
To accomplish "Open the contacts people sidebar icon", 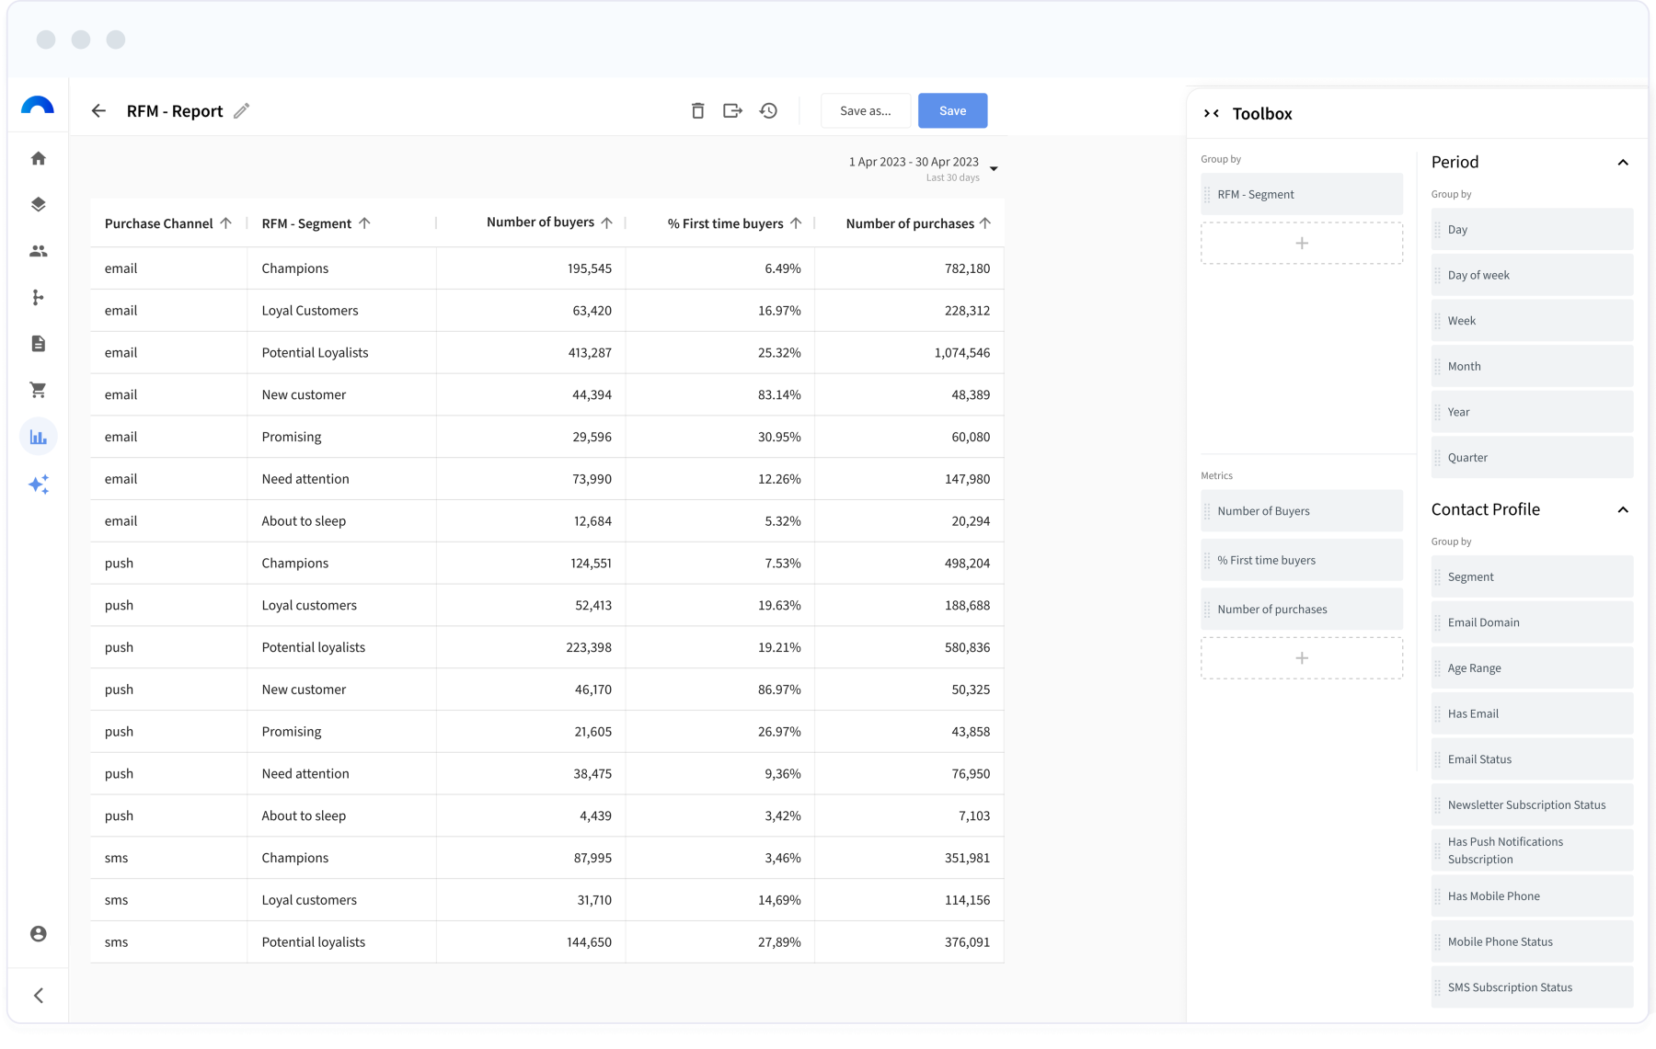I will tap(39, 251).
